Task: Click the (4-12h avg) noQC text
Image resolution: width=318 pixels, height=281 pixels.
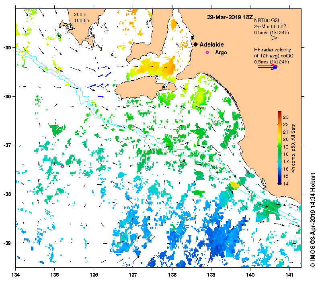Action: (274, 56)
